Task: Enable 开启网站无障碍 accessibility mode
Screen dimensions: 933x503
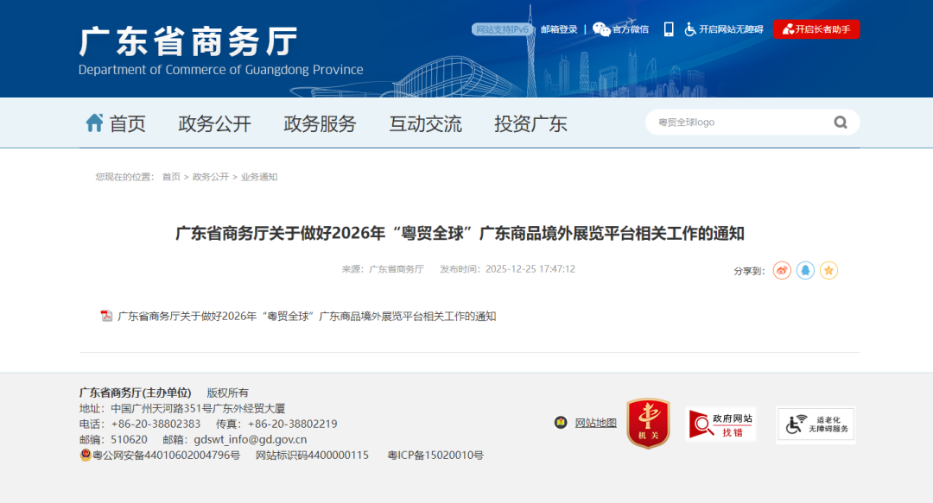Action: [724, 29]
